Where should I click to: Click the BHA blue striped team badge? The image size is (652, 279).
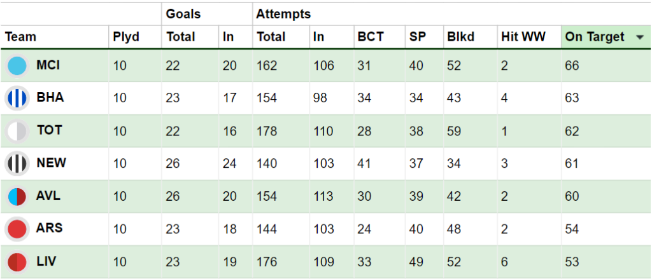pyautogui.click(x=17, y=98)
